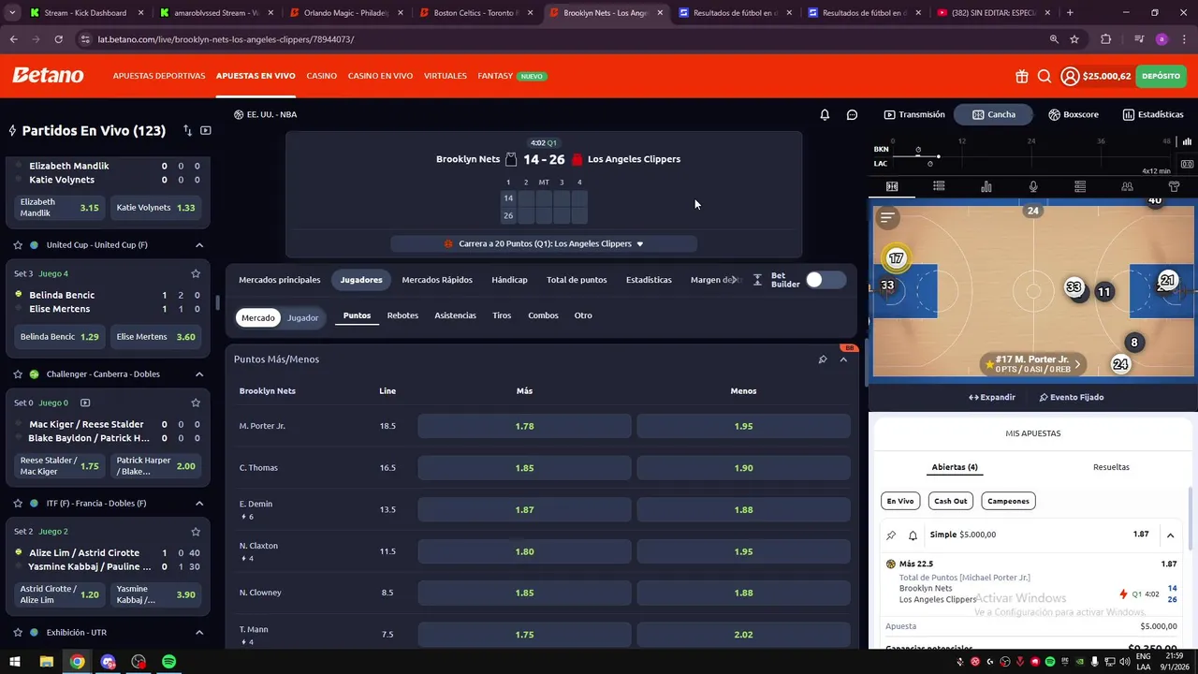Open the players lineup icon in tracker

tap(1127, 186)
